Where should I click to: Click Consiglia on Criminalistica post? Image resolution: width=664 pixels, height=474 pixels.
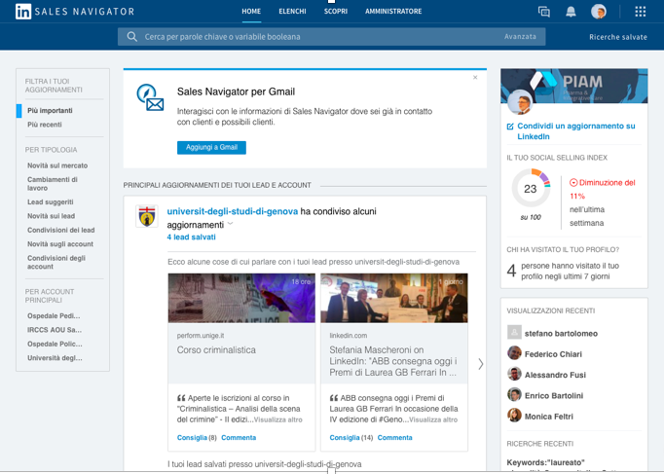(x=192, y=438)
